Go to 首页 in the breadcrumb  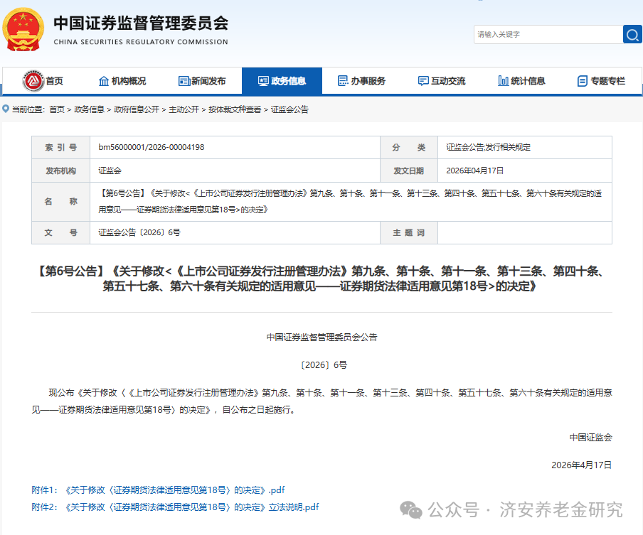coord(57,109)
